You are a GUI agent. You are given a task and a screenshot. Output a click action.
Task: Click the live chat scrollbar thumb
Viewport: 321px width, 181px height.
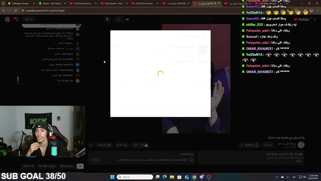[x=18, y=79]
